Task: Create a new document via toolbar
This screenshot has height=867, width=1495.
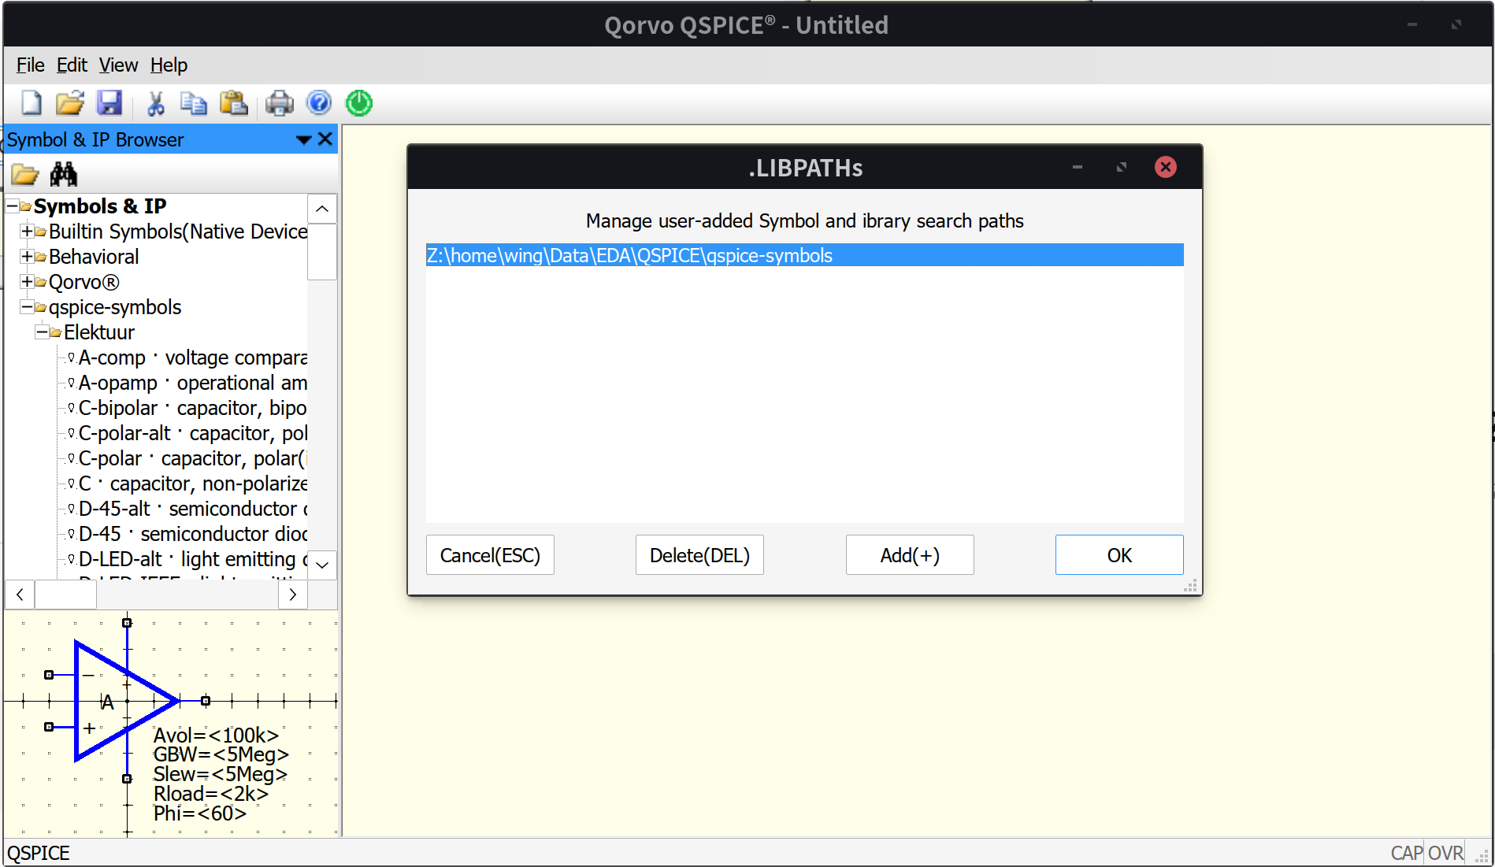Action: pyautogui.click(x=32, y=103)
